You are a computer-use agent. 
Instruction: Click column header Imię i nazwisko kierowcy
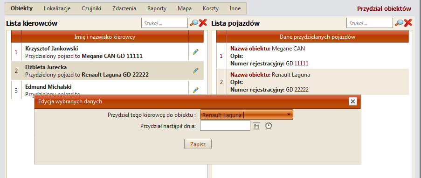[105, 37]
